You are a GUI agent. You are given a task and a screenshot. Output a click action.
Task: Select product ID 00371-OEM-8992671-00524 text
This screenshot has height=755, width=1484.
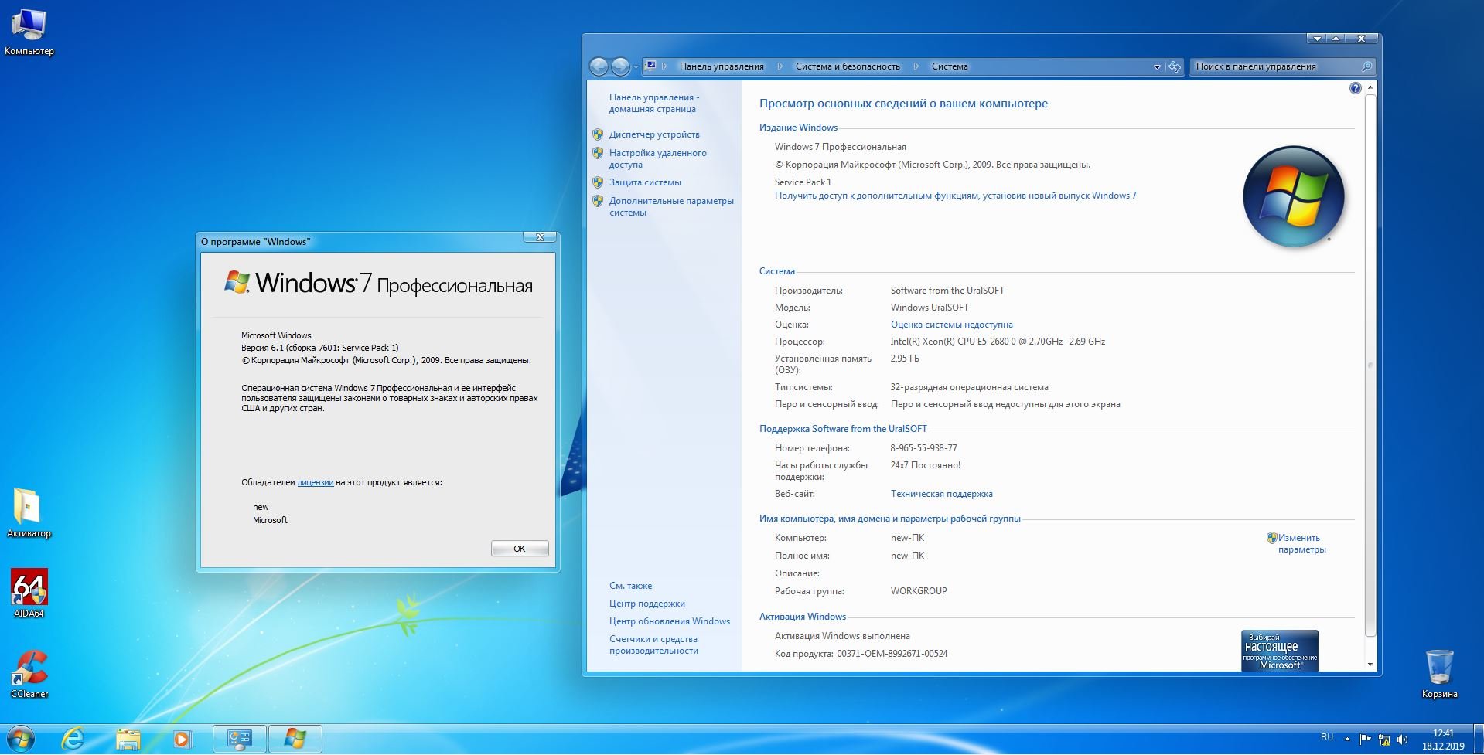(892, 654)
